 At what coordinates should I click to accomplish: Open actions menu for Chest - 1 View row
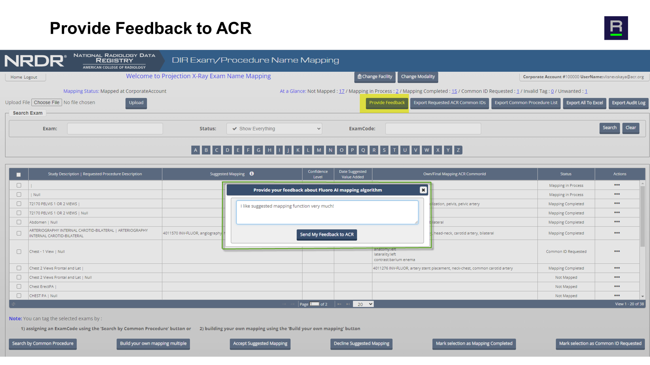pyautogui.click(x=617, y=251)
